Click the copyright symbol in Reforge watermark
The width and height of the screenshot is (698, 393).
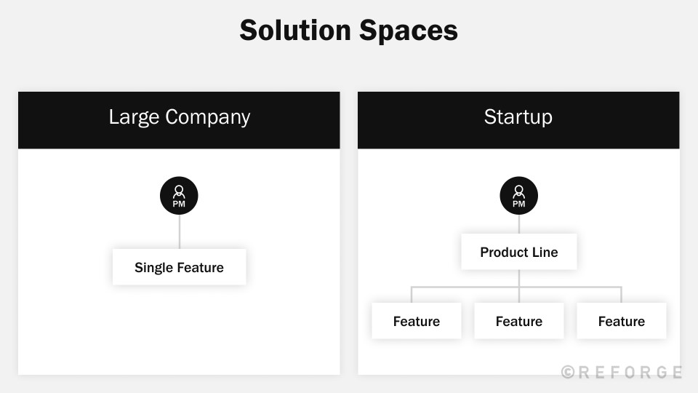click(569, 372)
